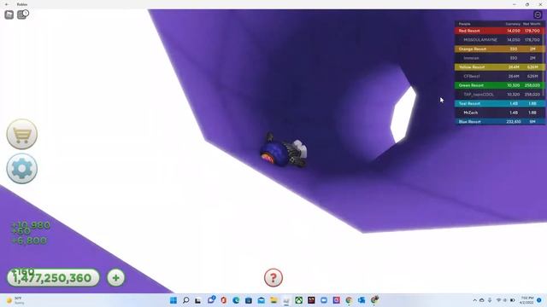The height and width of the screenshot is (307, 547).
Task: Select the Red Resort team row
Action: pyautogui.click(x=499, y=31)
